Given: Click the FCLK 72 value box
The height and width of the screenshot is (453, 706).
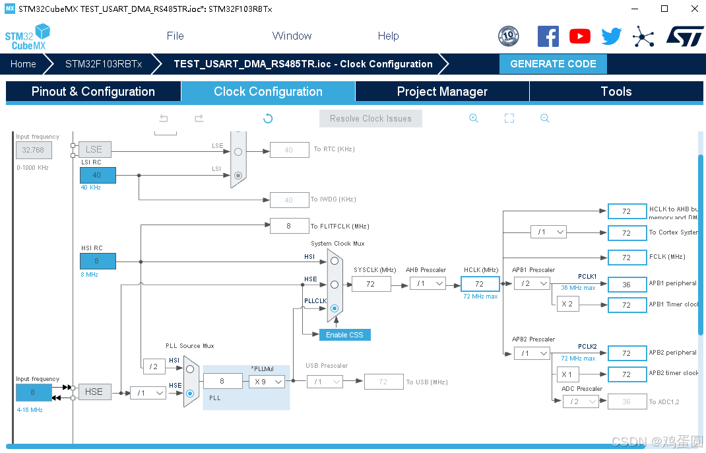Looking at the screenshot, I should pyautogui.click(x=627, y=258).
